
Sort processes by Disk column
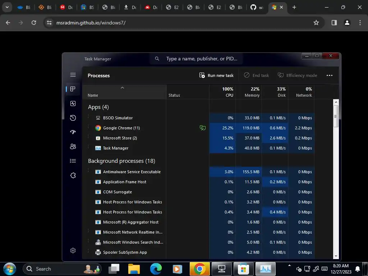[x=275, y=92]
